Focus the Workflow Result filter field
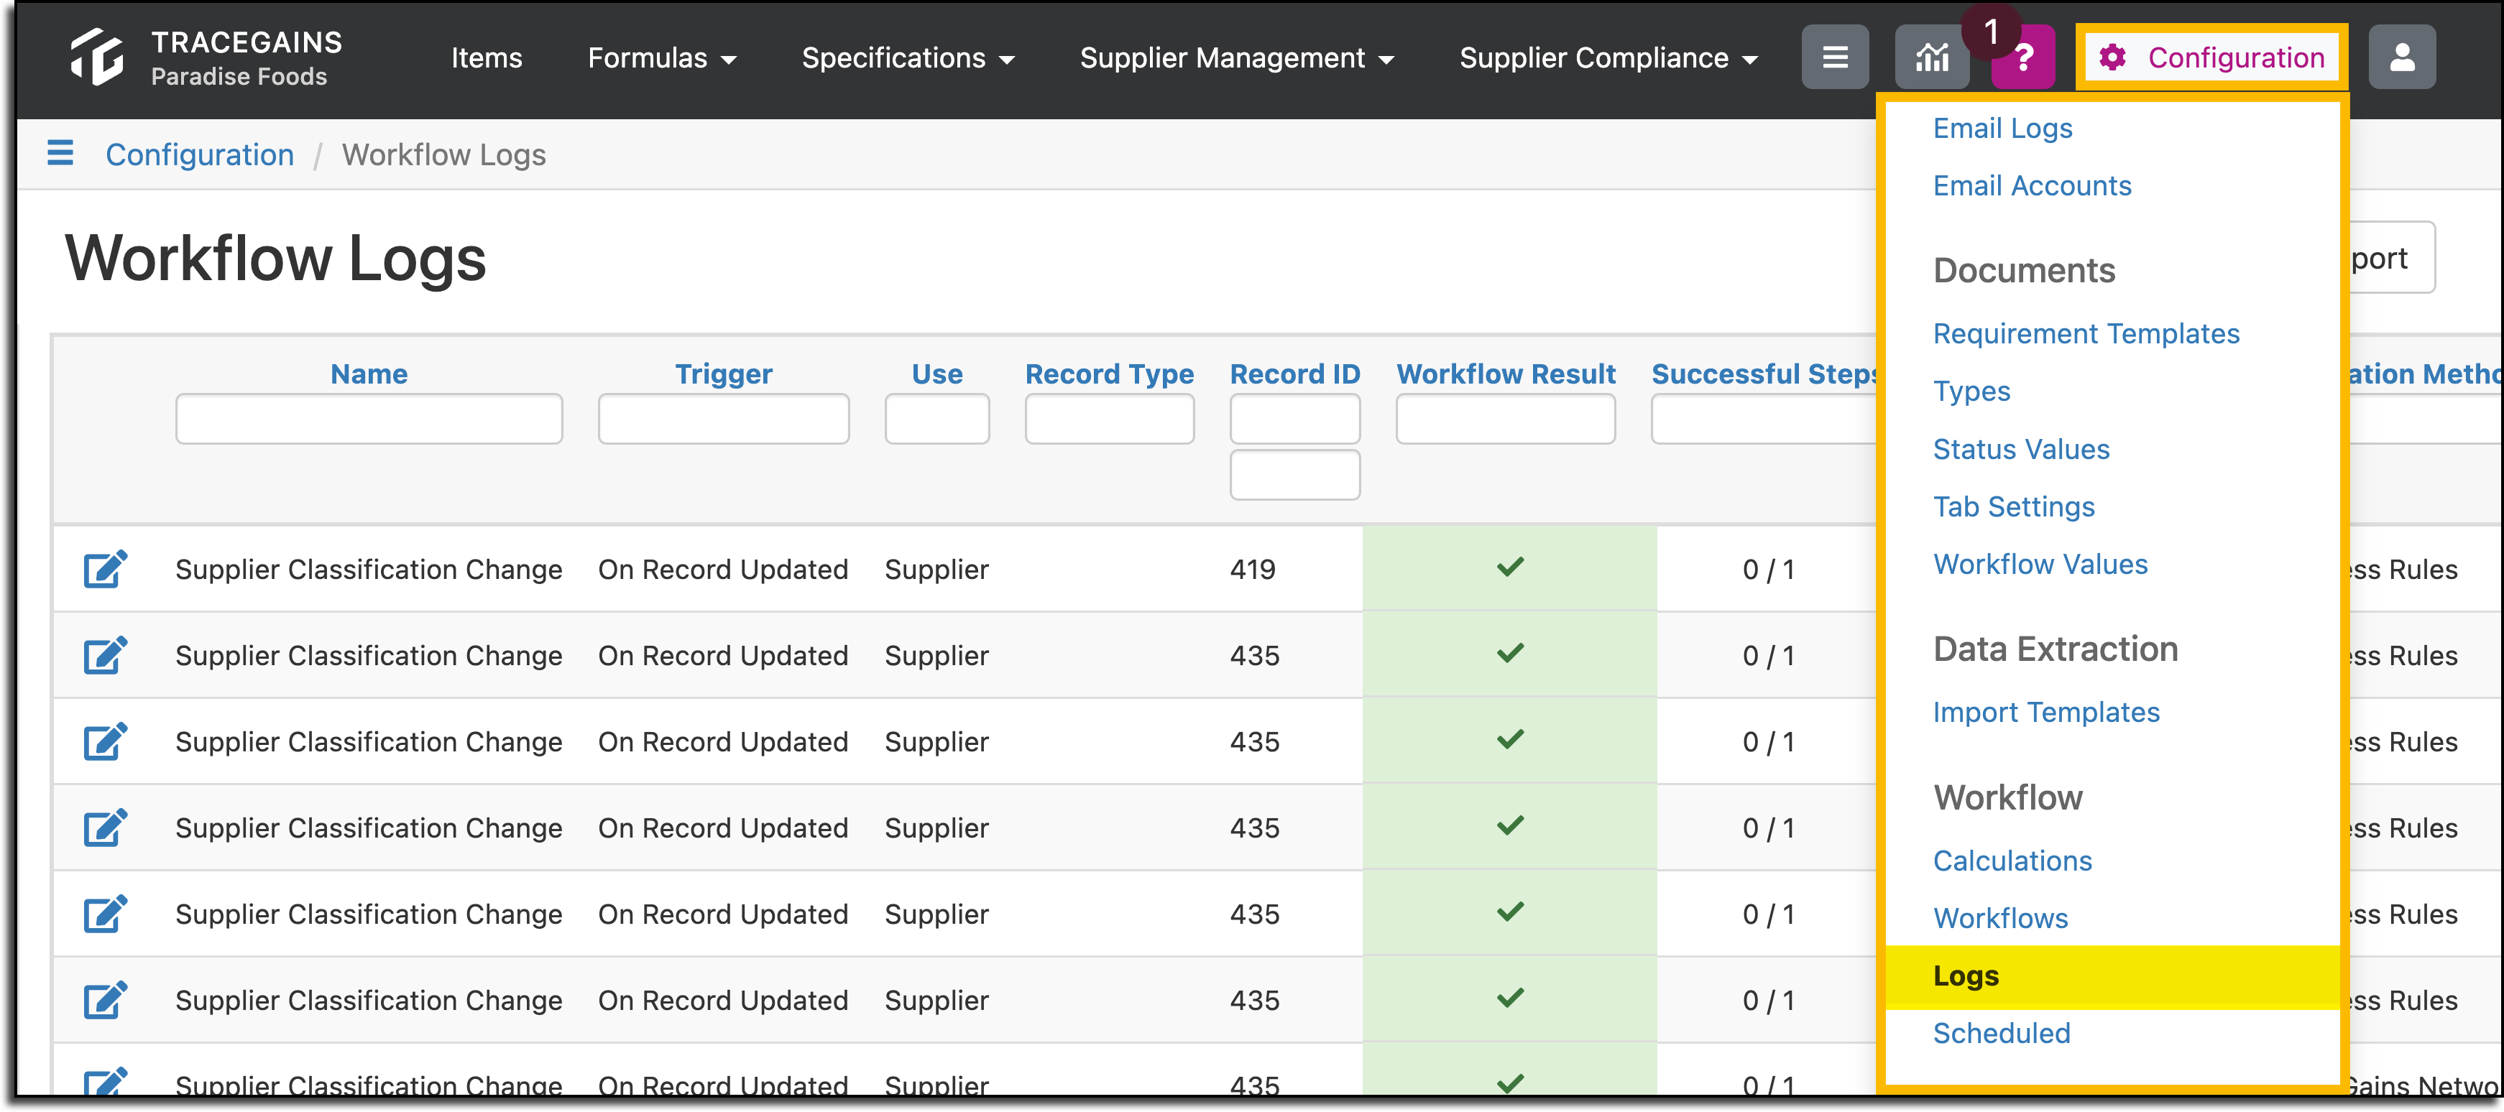The image size is (2504, 1112). 1505,419
